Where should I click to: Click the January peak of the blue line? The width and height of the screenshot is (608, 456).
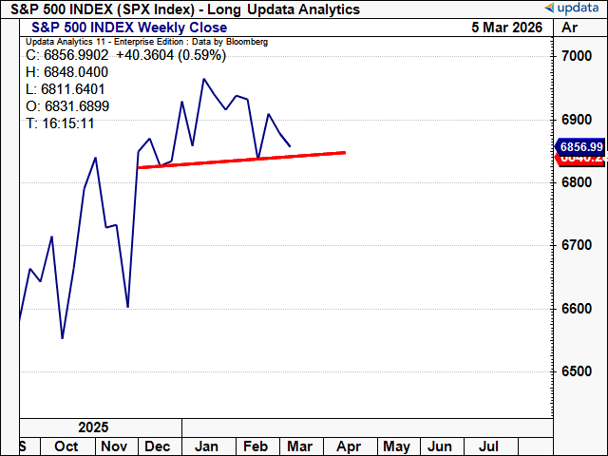pyautogui.click(x=203, y=79)
